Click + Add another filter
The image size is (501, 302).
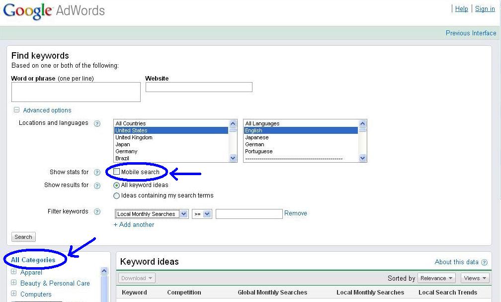(134, 224)
